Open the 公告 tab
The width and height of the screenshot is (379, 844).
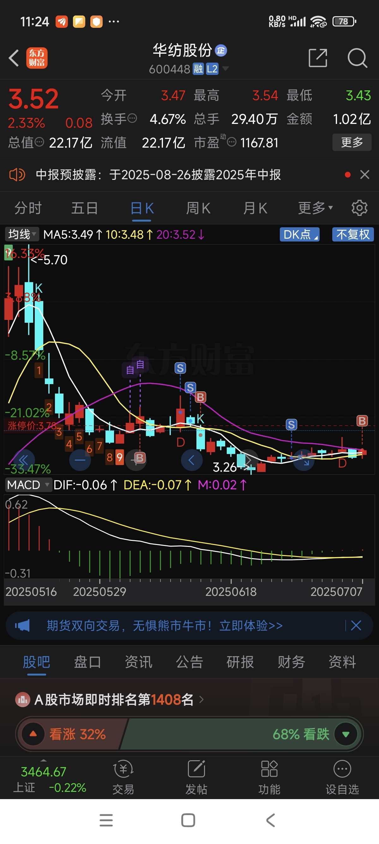click(x=189, y=662)
